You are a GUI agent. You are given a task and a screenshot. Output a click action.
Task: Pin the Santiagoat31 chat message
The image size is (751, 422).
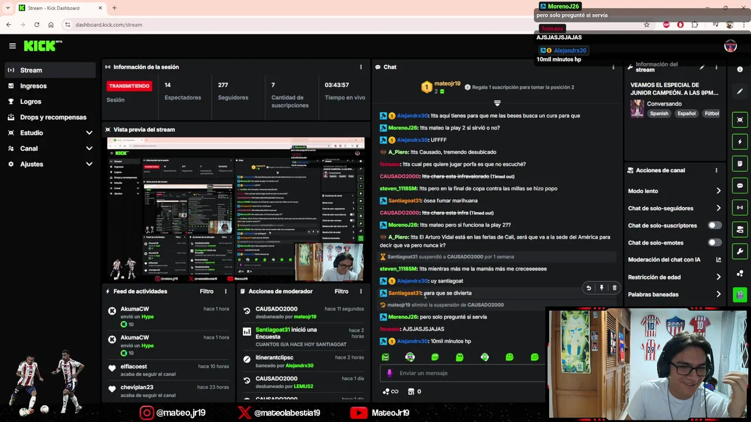(601, 288)
